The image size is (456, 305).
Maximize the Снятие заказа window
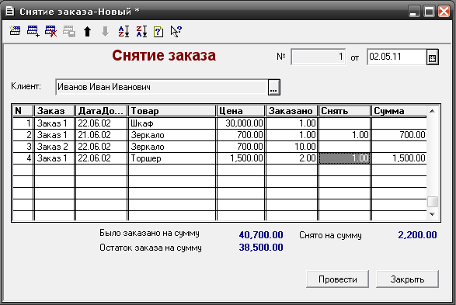[x=429, y=12]
